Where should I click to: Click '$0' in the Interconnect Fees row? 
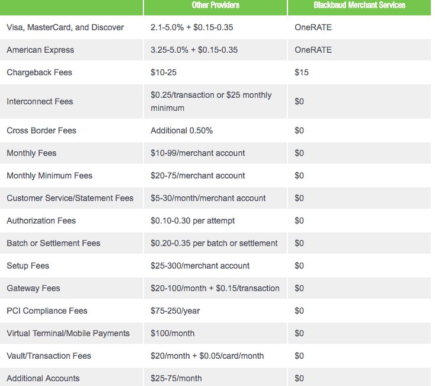pos(299,101)
